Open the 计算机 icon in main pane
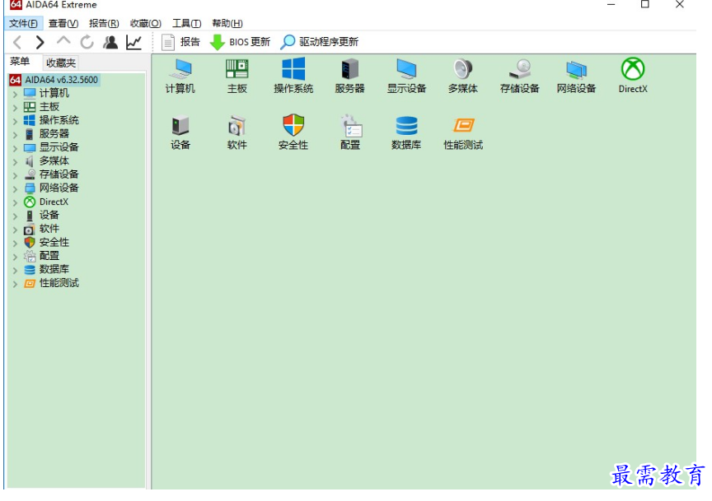 [x=180, y=77]
